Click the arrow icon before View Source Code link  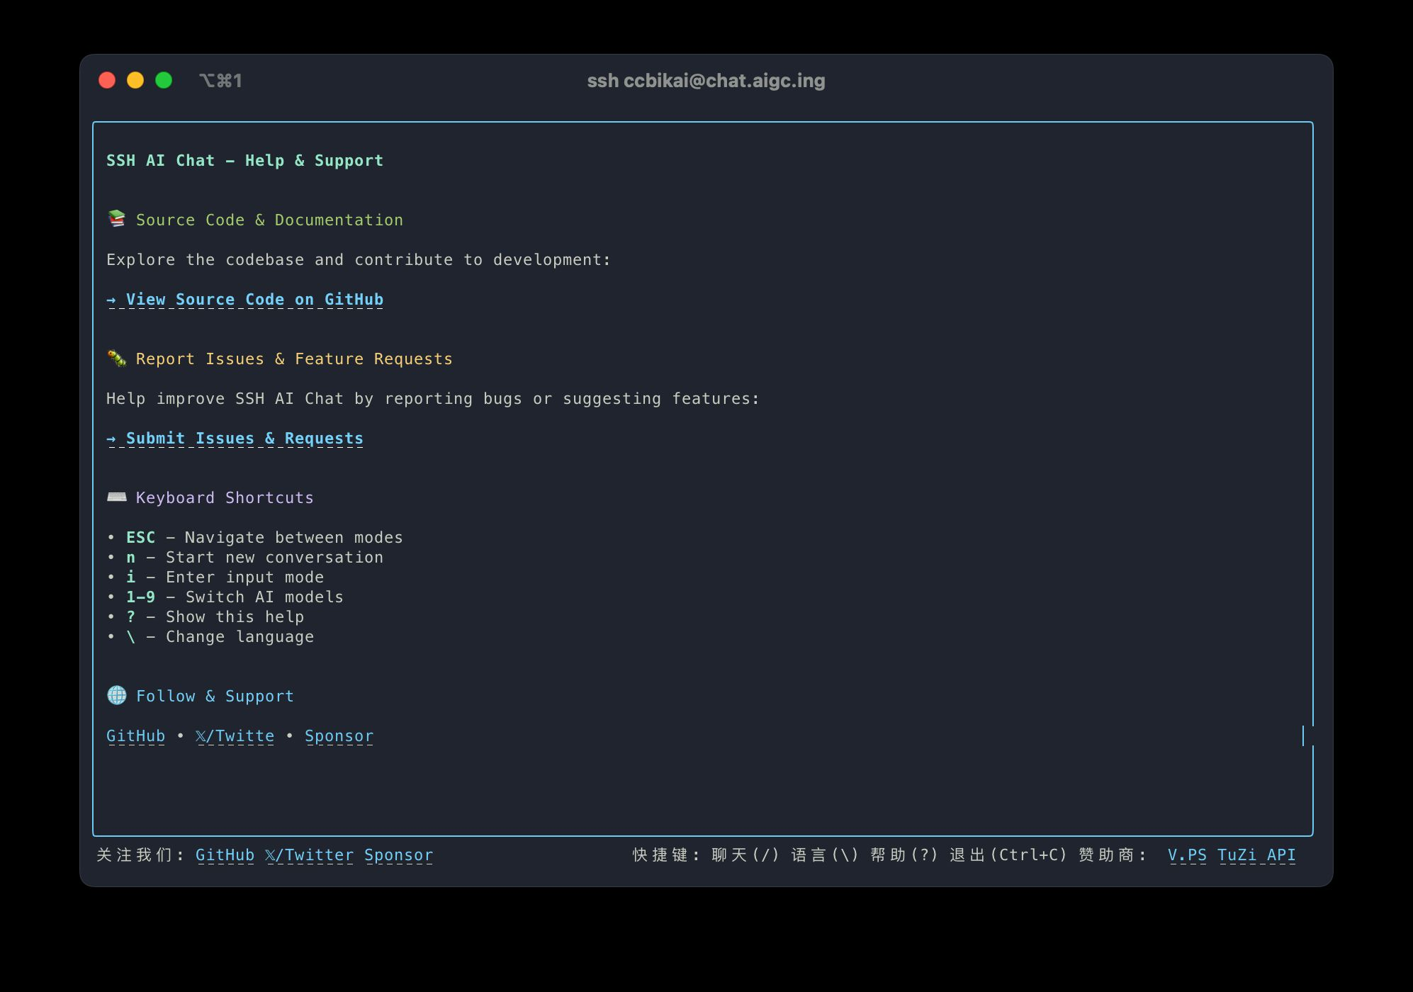pyautogui.click(x=111, y=299)
